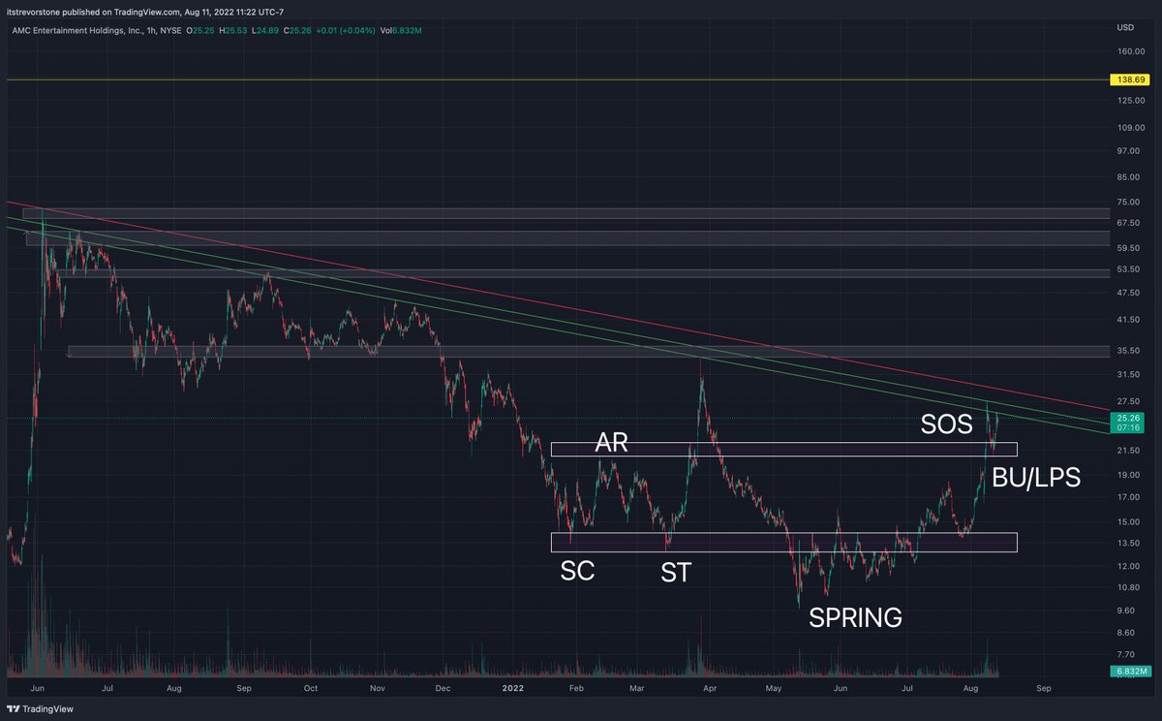Click the 7.70 price axis label
This screenshot has height=721, width=1162.
point(1126,654)
